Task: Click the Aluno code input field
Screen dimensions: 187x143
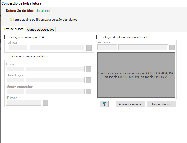Action: (x=18, y=48)
